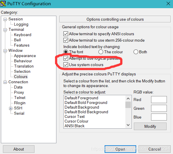Select the Terminal category
The width and height of the screenshot is (173, 154).
coord(16,30)
